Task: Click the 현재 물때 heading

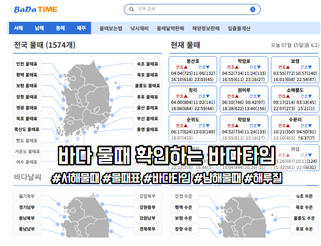Action: (x=185, y=45)
